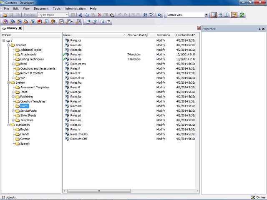Viewport: 267px width, 200px height.
Task: Click the Cut scissors icon
Action: (x=81, y=15)
